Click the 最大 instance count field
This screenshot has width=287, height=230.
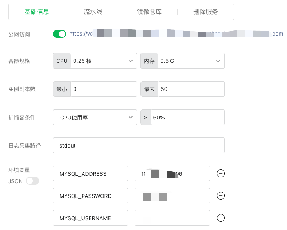(x=191, y=89)
